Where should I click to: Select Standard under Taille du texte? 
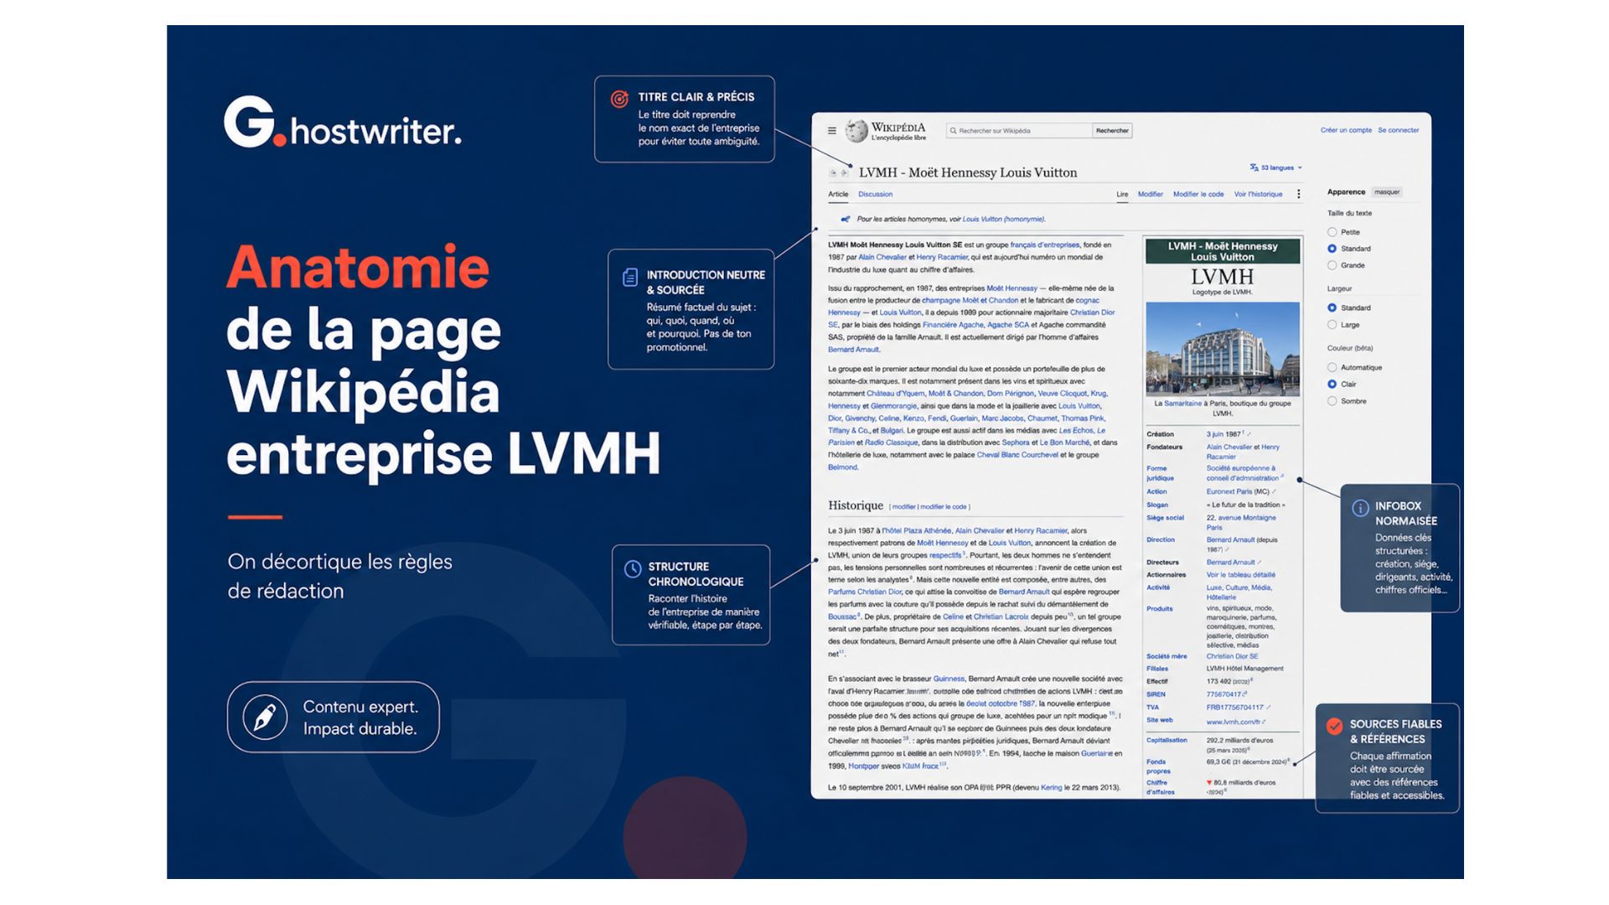pos(1332,249)
